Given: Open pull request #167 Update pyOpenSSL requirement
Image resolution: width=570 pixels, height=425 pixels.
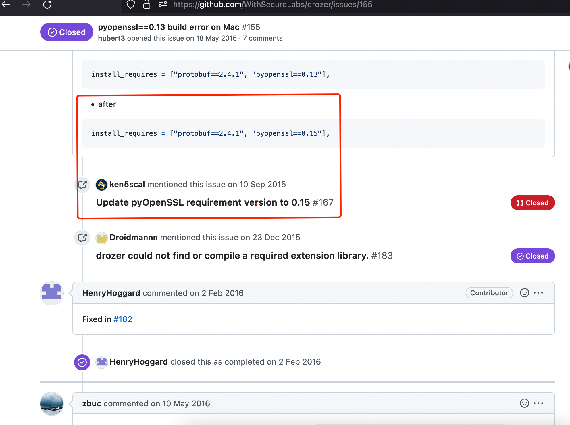Looking at the screenshot, I should tap(215, 202).
